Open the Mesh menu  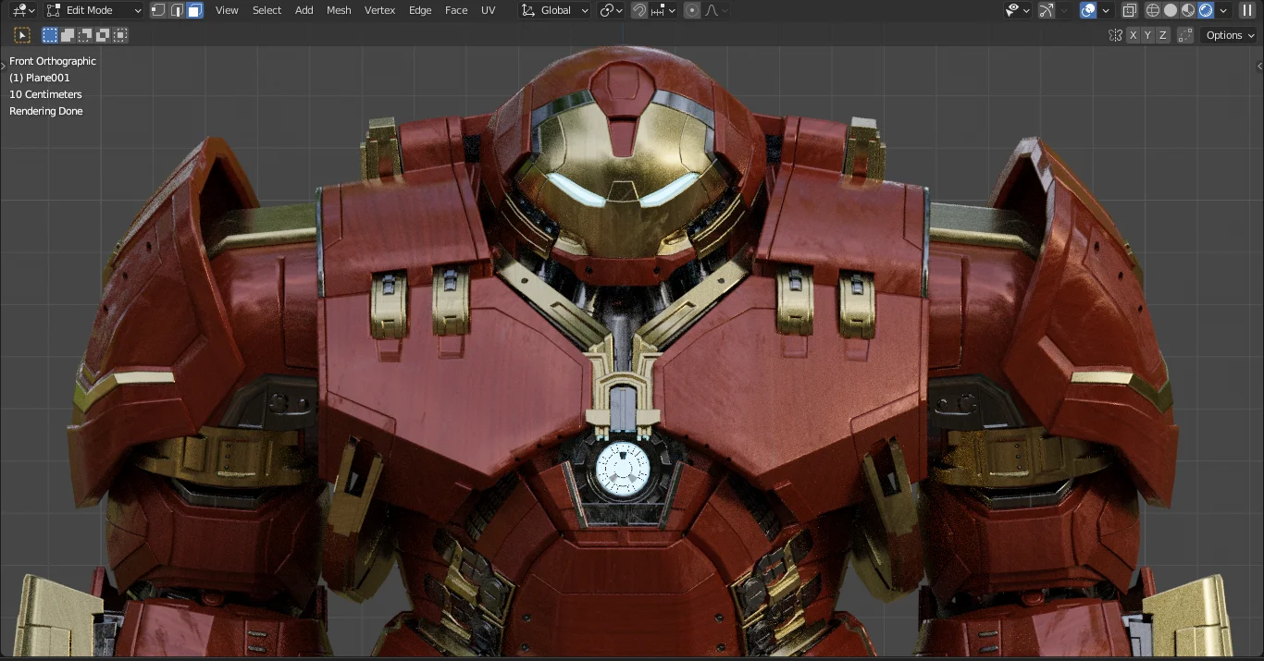click(x=339, y=10)
